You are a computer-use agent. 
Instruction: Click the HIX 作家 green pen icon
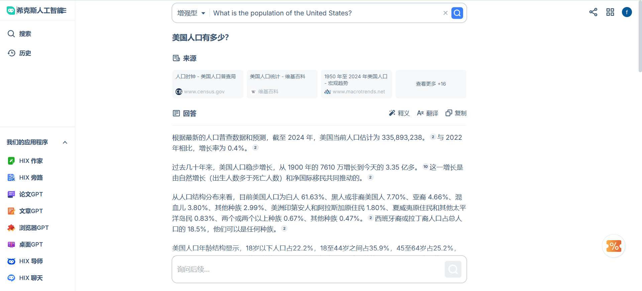(x=11, y=161)
